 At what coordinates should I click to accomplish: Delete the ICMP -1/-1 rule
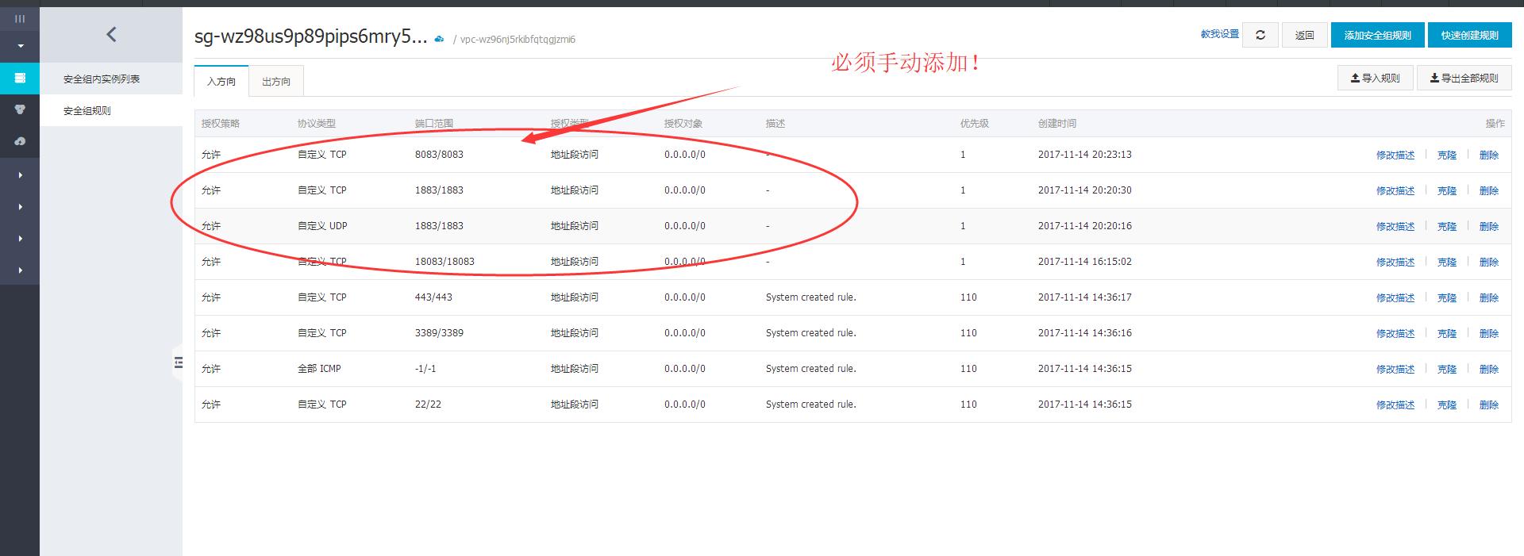(1489, 370)
